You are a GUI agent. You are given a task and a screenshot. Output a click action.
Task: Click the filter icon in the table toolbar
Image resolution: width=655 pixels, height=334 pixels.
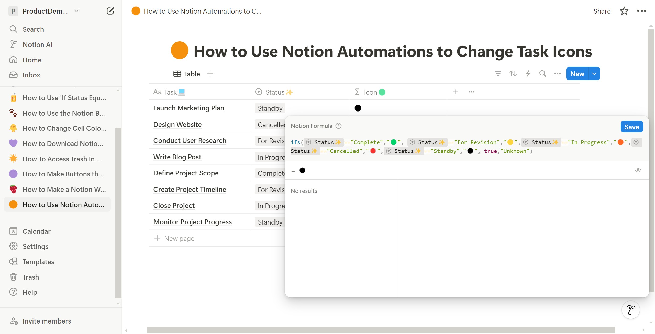tap(498, 74)
